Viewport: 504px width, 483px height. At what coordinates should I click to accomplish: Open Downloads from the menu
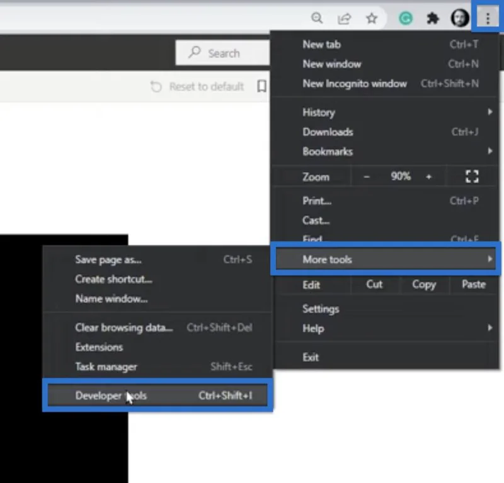386,132
